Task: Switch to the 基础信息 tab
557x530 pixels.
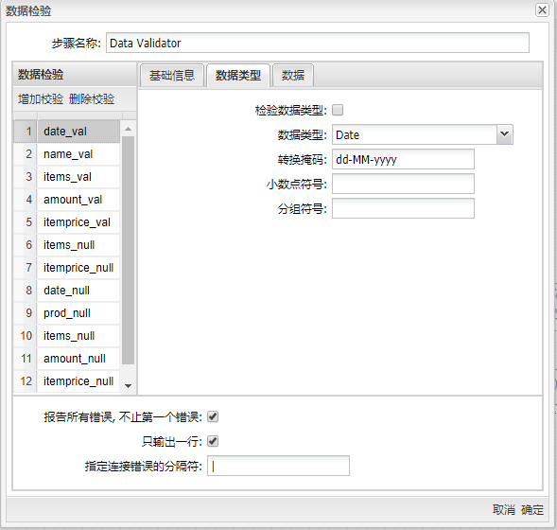Action: [172, 76]
